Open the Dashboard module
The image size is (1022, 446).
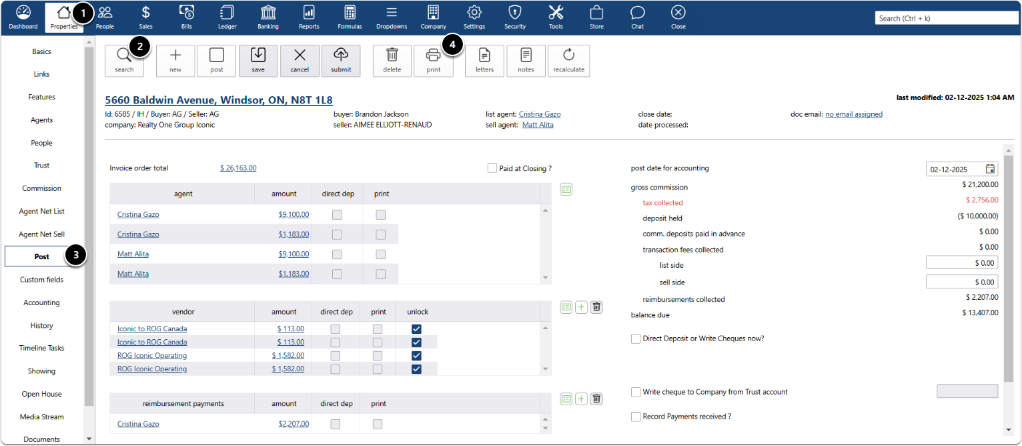[x=23, y=17]
